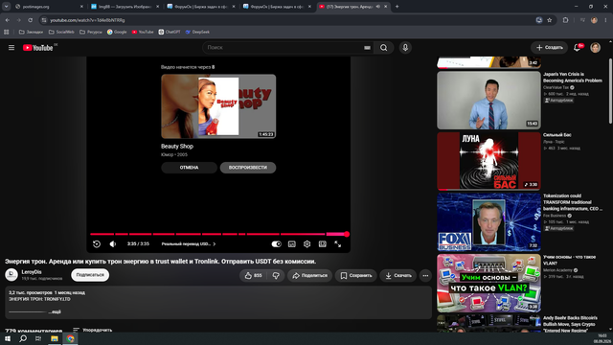Turn on subtitles in the player

coord(291,244)
